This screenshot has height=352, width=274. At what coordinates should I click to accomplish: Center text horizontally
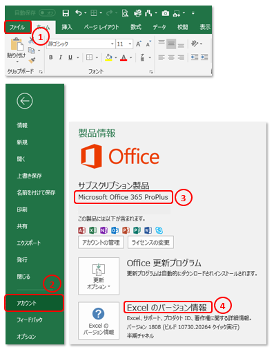(171, 57)
